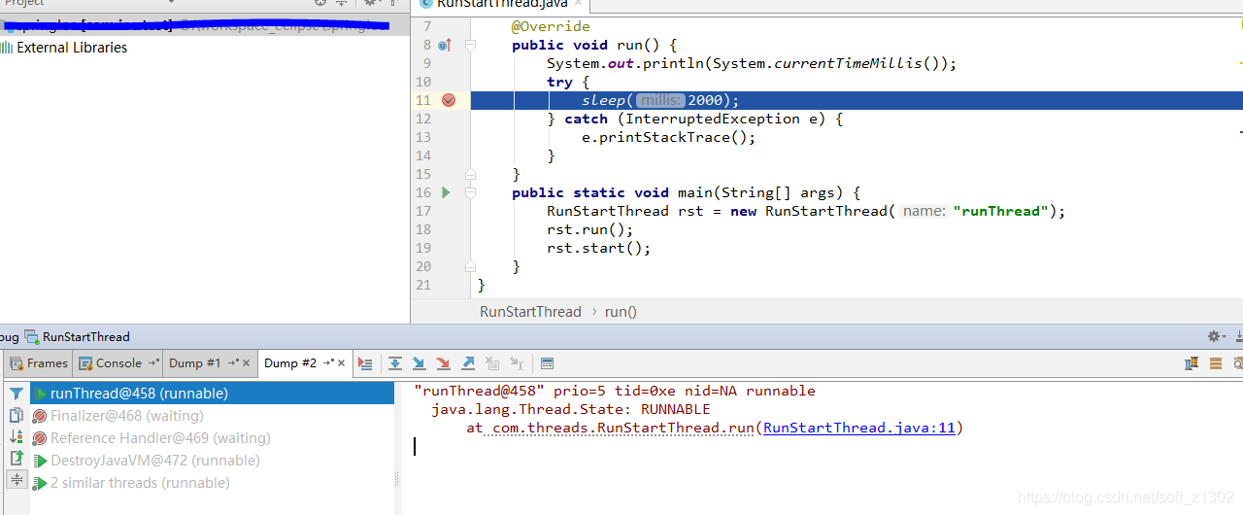Screen dimensions: 1243x515
Task: Click the breakpoint marker on line 11
Action: 449,100
